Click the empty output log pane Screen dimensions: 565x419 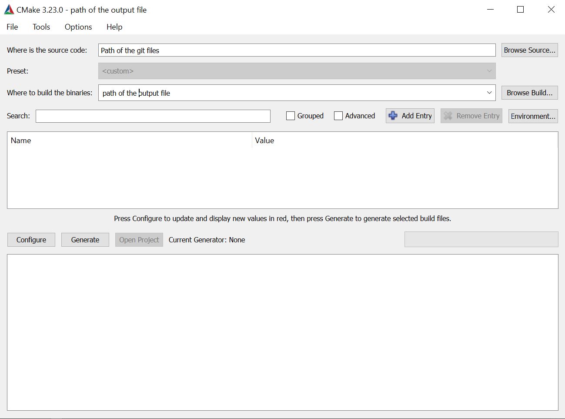(283, 332)
